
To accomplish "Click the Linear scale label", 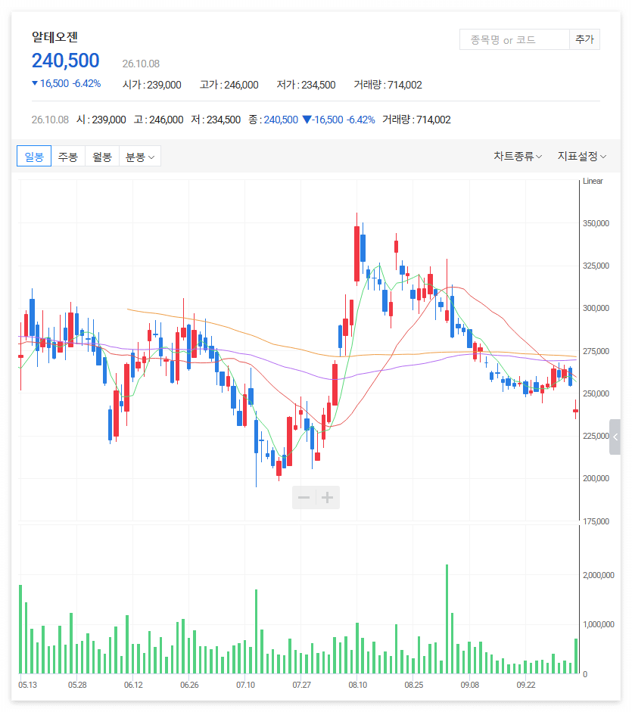I will 593,181.
